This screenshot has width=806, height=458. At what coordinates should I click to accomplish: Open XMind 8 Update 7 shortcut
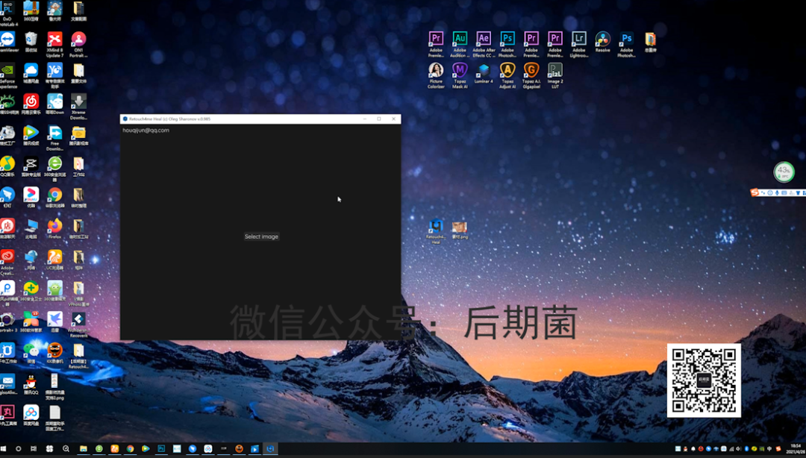click(54, 40)
